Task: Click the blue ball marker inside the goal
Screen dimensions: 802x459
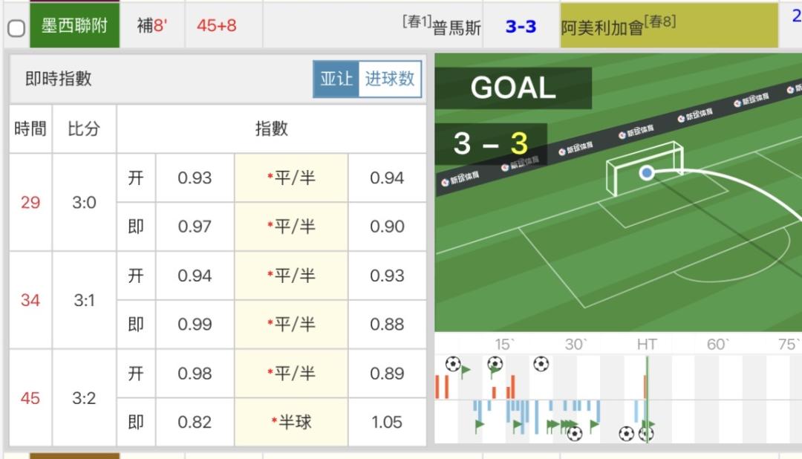Action: [x=647, y=173]
